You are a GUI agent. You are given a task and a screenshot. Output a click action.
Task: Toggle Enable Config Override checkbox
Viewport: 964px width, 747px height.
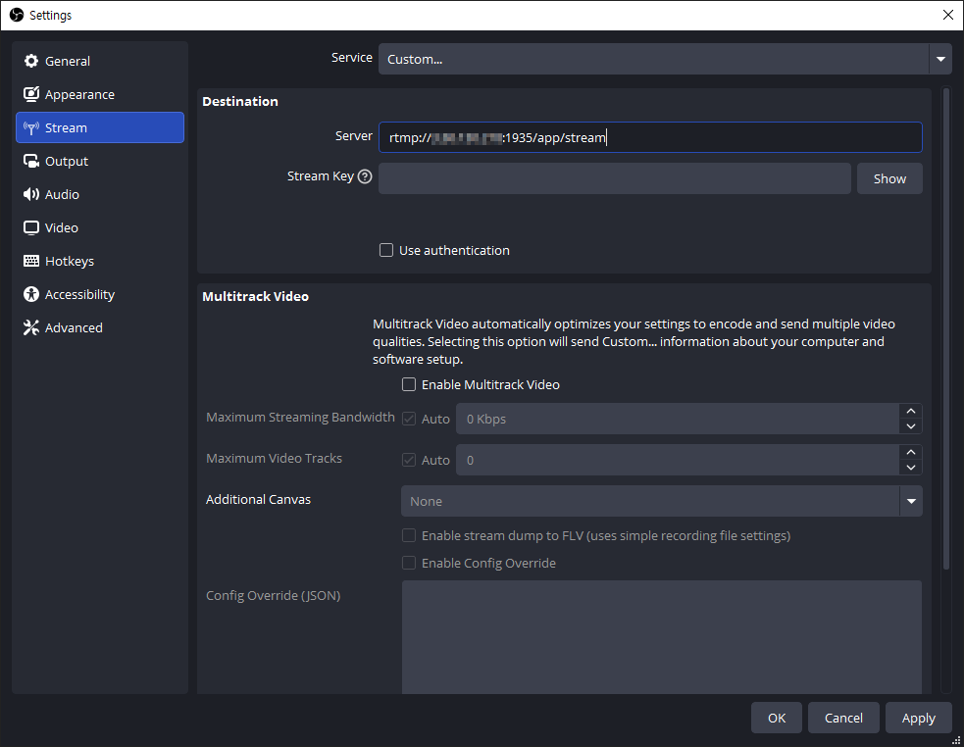[x=409, y=564]
